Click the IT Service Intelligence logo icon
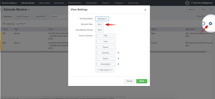 tap(187, 3)
